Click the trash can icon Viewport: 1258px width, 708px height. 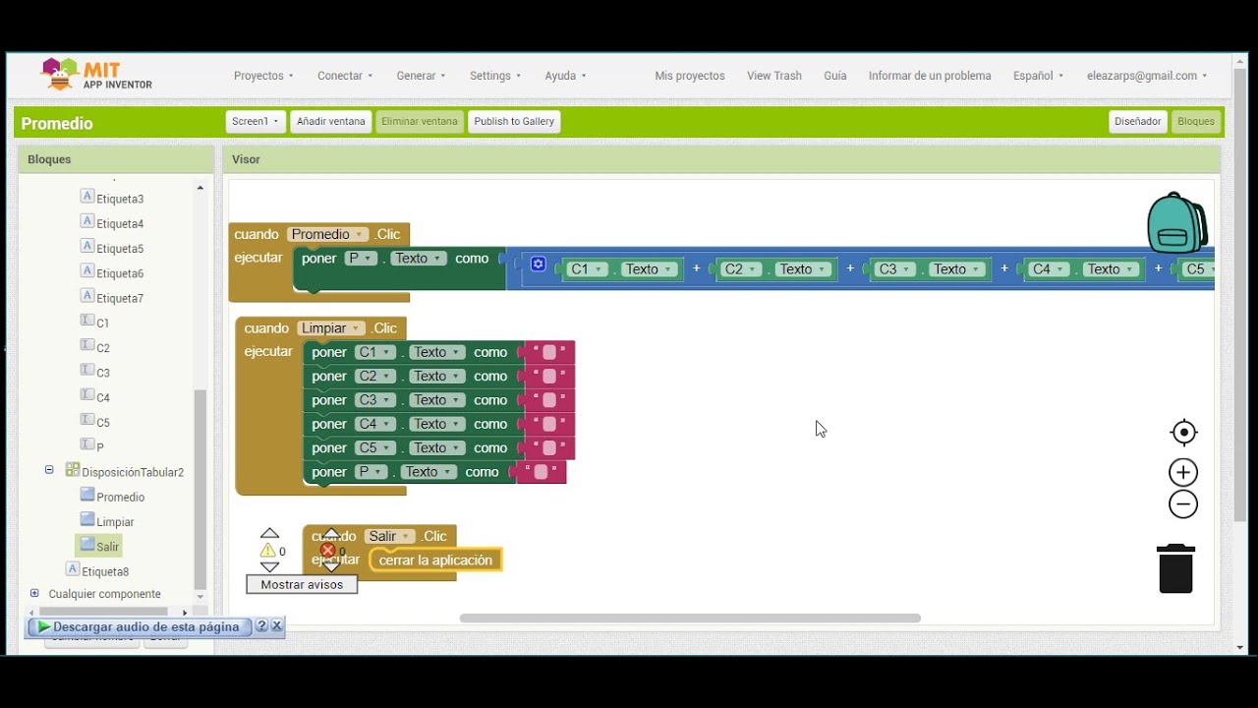coord(1175,568)
